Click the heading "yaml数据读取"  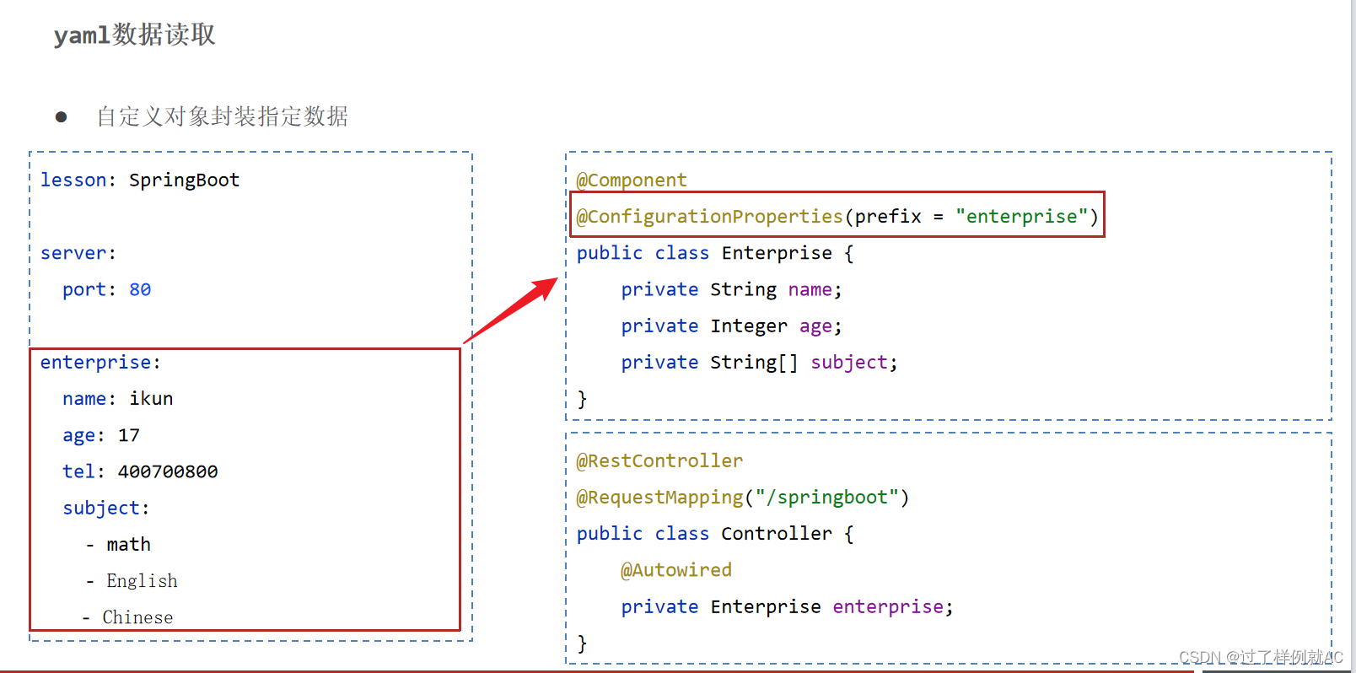pos(134,35)
